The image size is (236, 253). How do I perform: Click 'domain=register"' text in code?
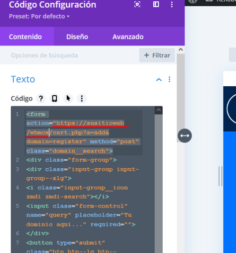[x=56, y=142]
